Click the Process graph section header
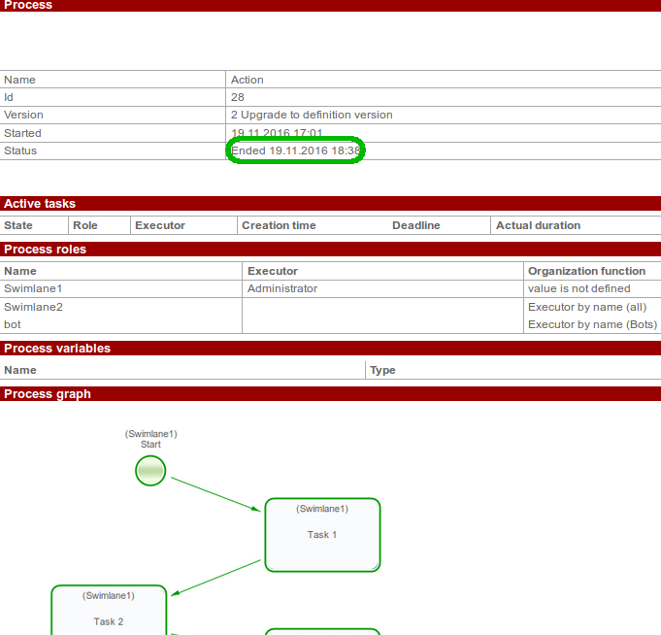This screenshot has height=635, width=661. pyautogui.click(x=48, y=394)
